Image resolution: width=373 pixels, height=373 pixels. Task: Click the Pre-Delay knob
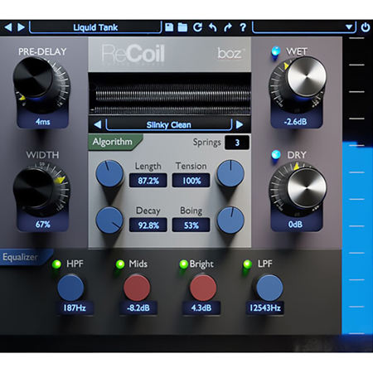34,77
